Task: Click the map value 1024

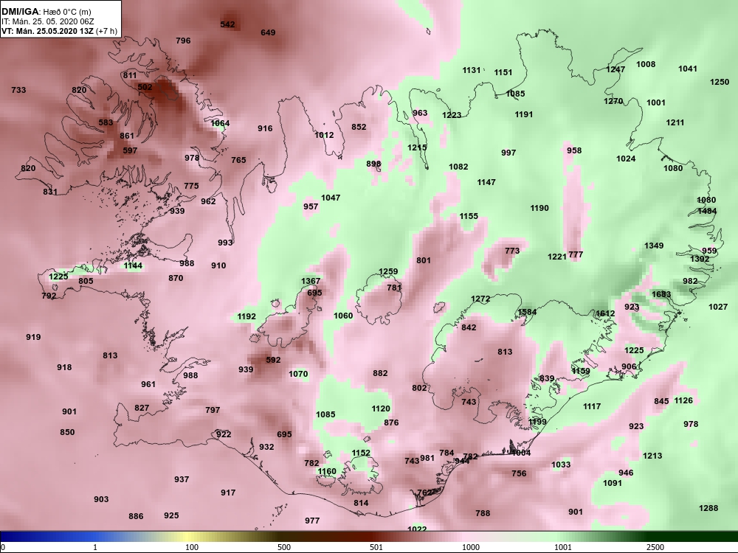Action: [626, 159]
